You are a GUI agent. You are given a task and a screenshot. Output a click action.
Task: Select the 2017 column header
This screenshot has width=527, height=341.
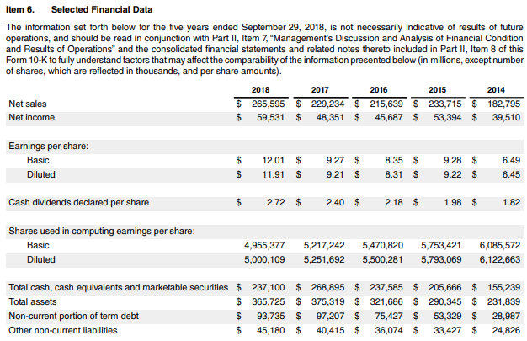pos(320,89)
